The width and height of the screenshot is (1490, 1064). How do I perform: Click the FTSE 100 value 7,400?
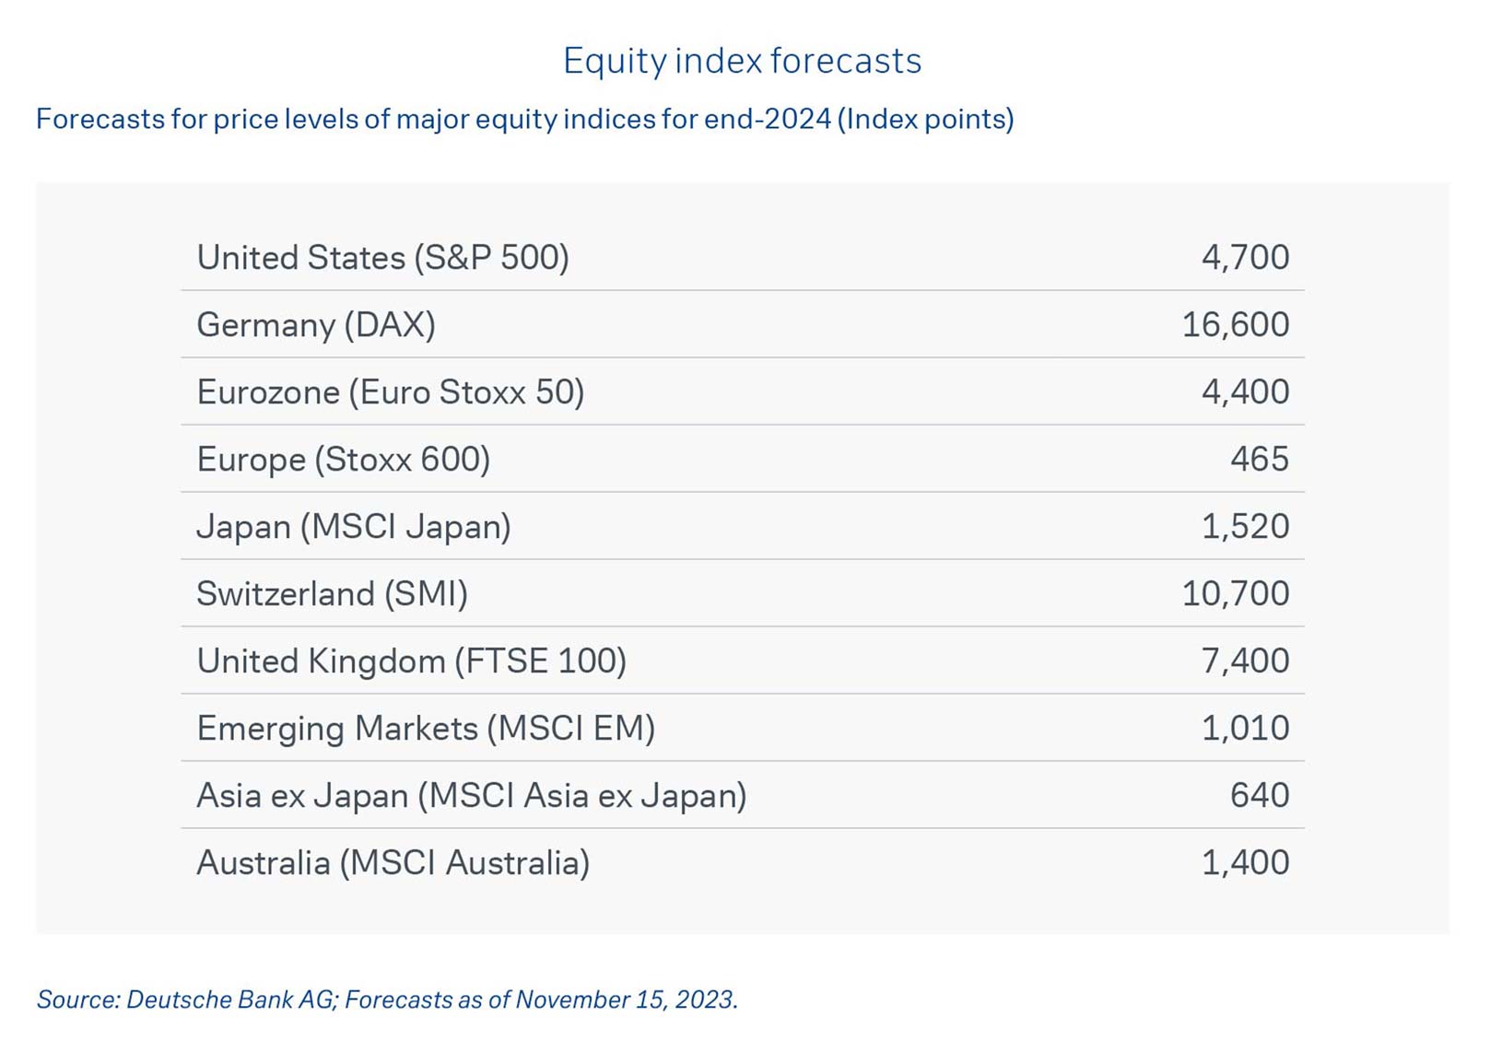[x=1244, y=661]
